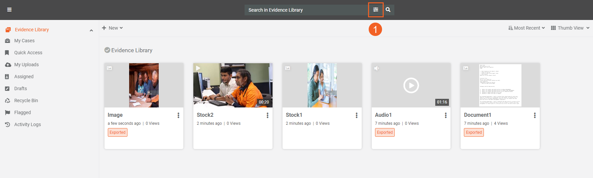The image size is (593, 178).
Task: Open three-dot menu on Stock1 card
Action: (x=356, y=115)
